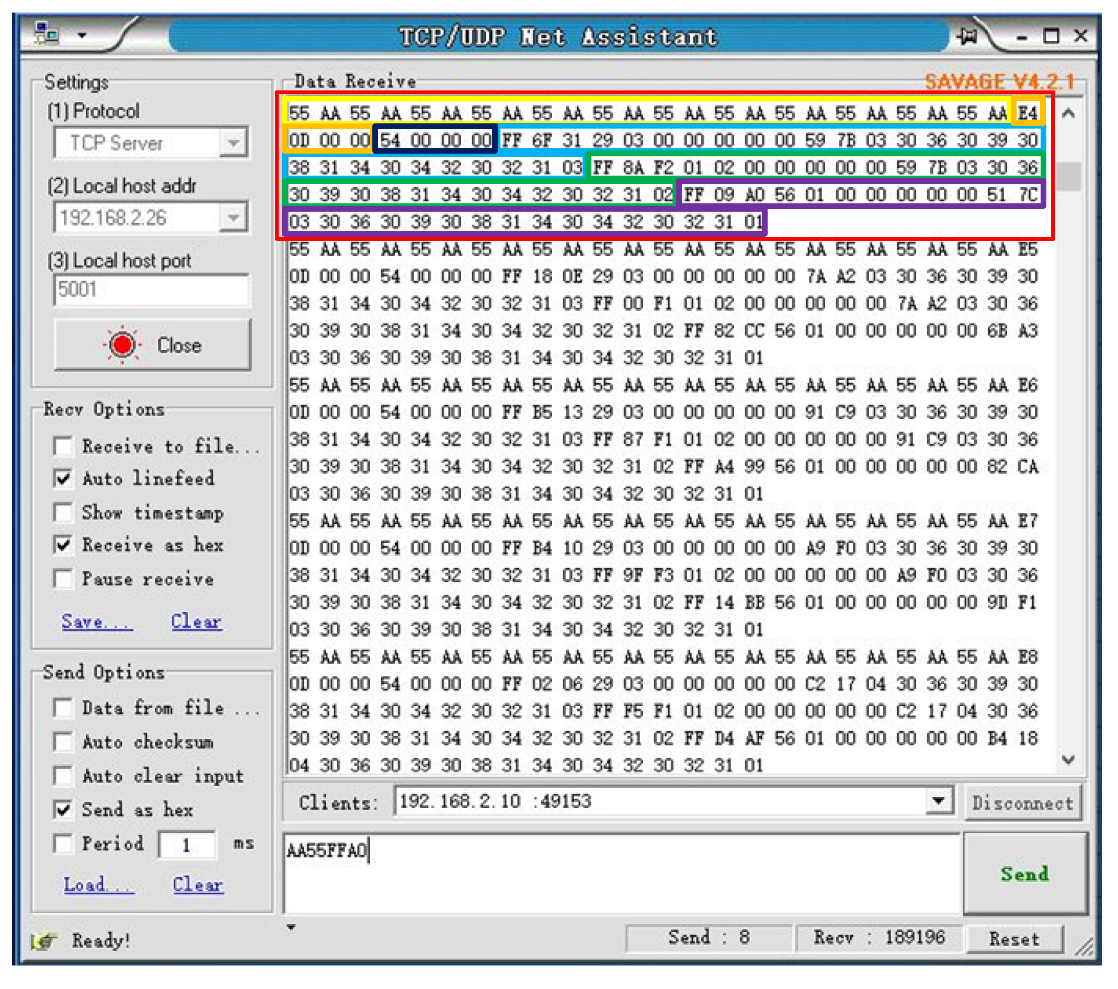This screenshot has width=1118, height=989.
Task: Enable Auto clear input checkbox
Action: [63, 776]
